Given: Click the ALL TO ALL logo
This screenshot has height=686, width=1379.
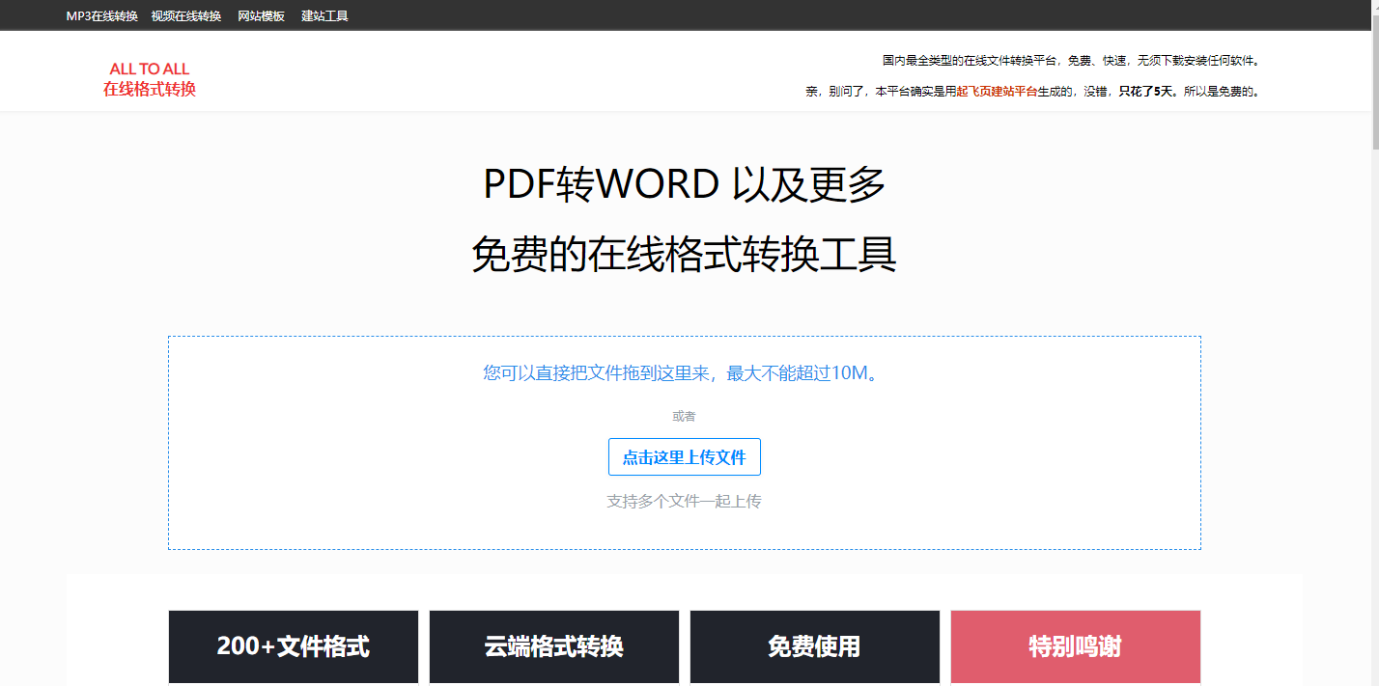Looking at the screenshot, I should point(148,69).
